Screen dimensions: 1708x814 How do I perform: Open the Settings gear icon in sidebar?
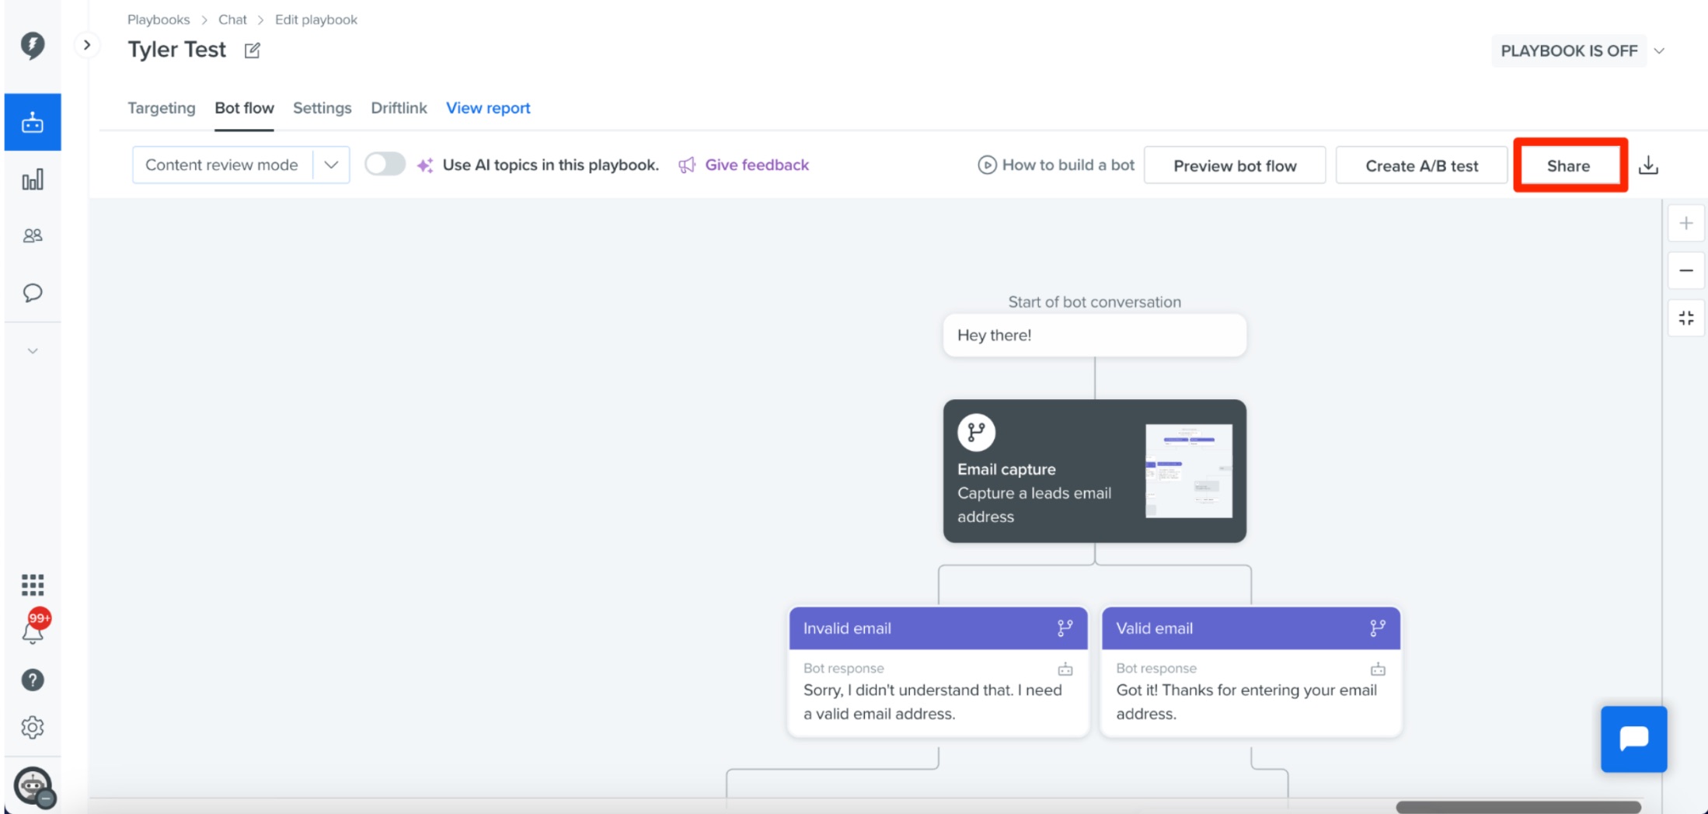pos(33,727)
